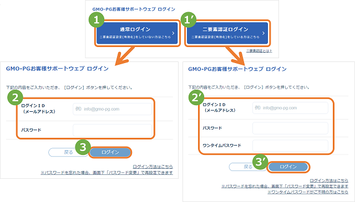
Task: Click 戻る button in the two-factor form
Action: 248,167
